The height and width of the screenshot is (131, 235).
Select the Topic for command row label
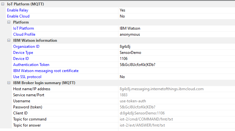coord(30,119)
